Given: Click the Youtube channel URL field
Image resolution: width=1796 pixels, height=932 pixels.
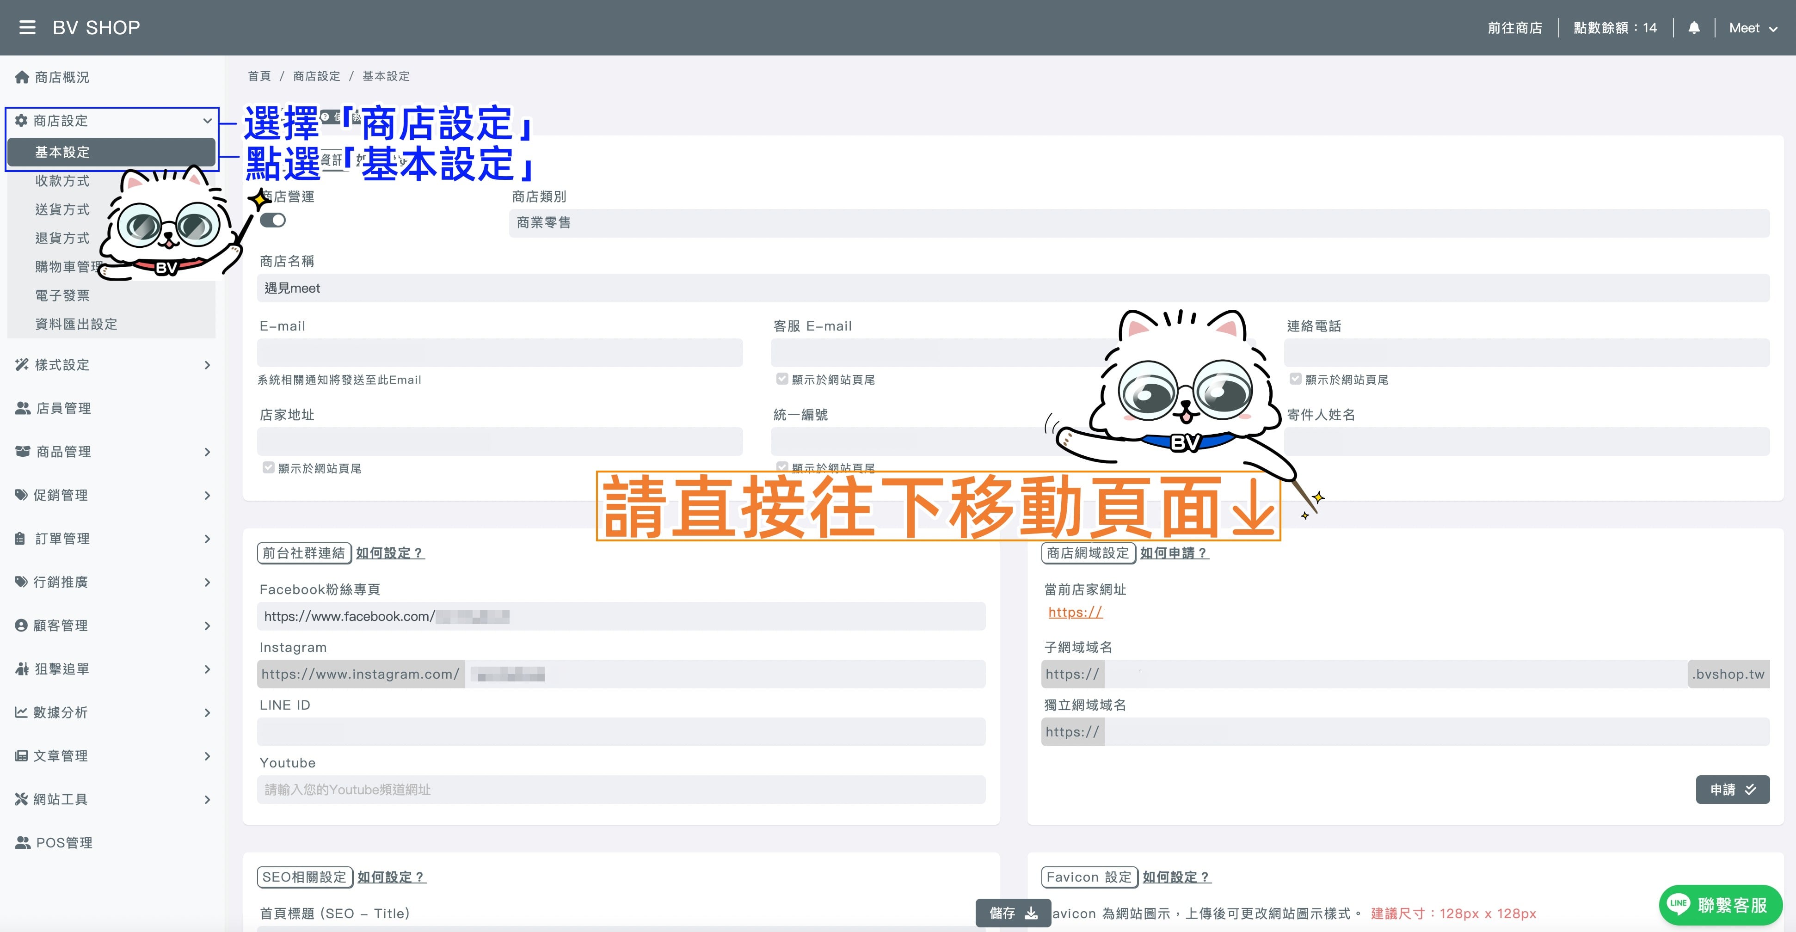Looking at the screenshot, I should (x=621, y=790).
